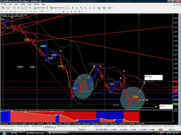The image size is (181, 135).
Task: Open the Window menu
Action: tap(36, 4)
